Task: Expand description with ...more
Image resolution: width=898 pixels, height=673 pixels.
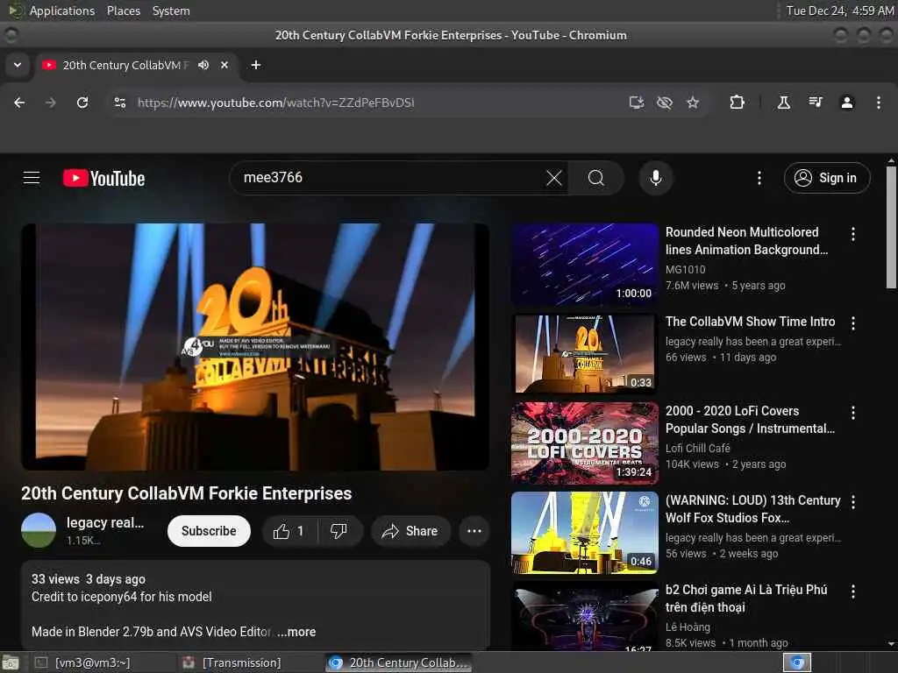Action: 296,632
